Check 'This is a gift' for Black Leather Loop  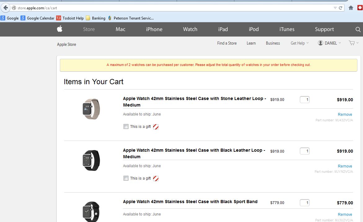(x=126, y=178)
